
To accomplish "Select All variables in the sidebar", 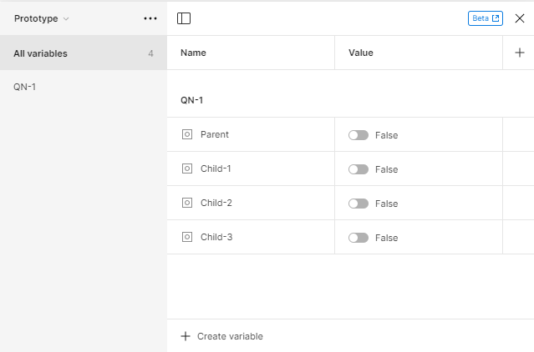I will [x=41, y=53].
